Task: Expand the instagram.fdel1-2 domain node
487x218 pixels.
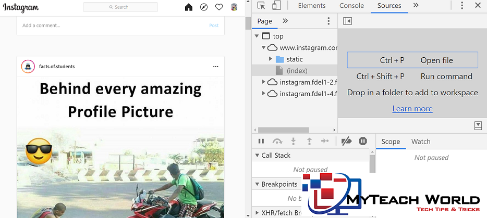Action: [x=263, y=82]
